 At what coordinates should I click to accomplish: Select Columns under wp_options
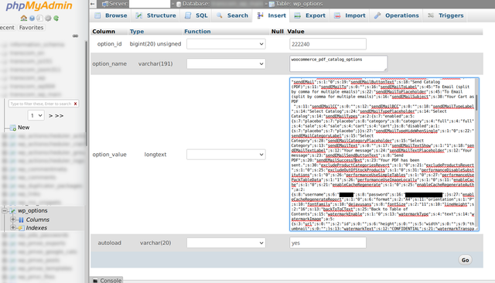point(38,220)
